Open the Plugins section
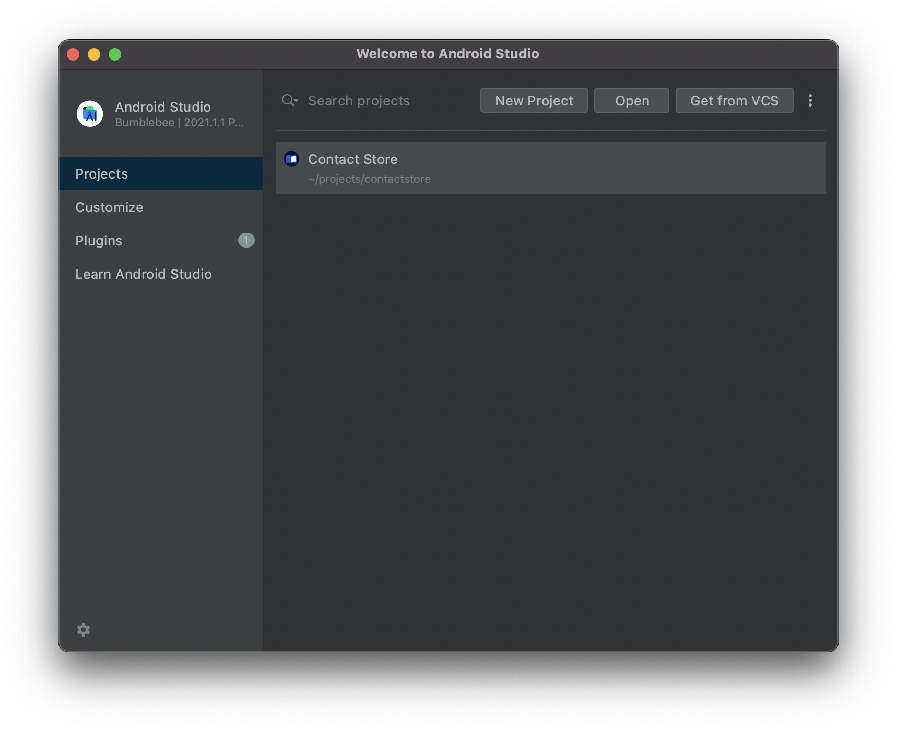 click(99, 240)
